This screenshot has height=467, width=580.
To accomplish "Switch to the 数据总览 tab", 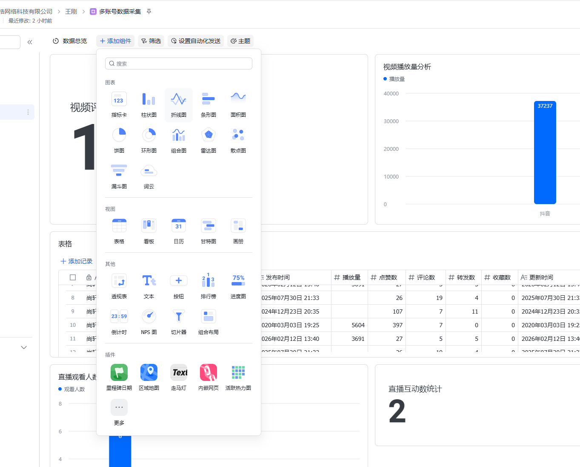I will (70, 41).
